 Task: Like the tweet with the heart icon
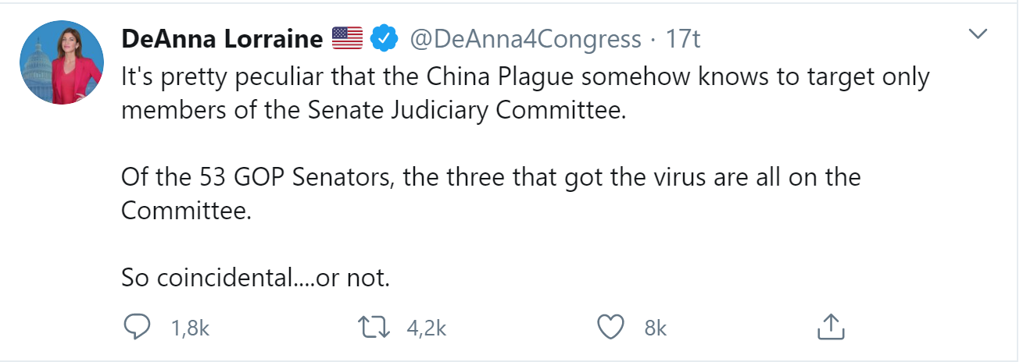610,328
